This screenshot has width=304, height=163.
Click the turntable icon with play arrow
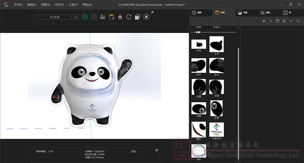tap(103, 17)
